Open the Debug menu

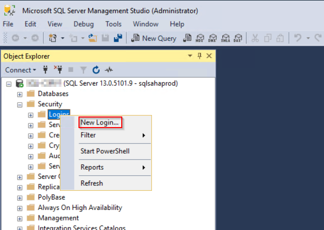point(84,24)
